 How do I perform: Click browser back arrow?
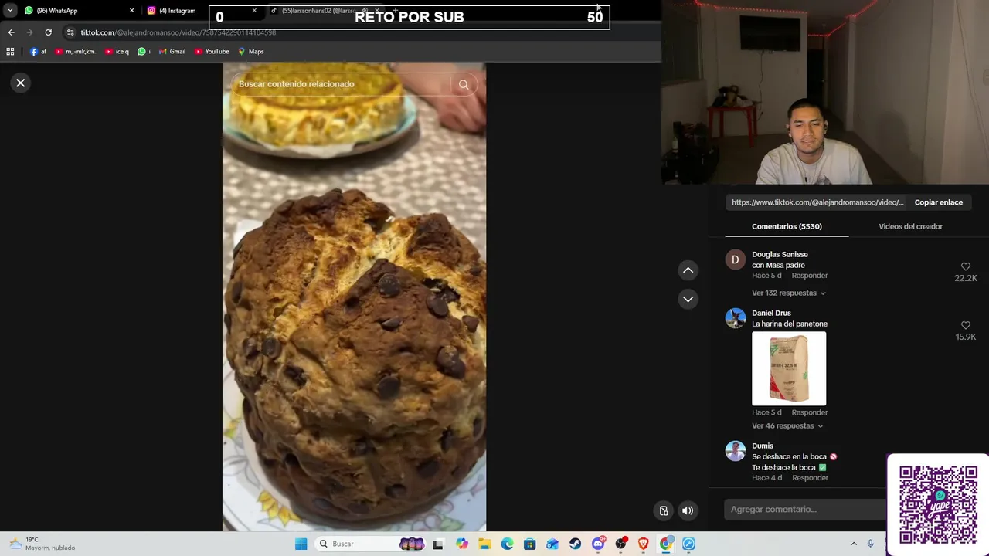point(11,32)
